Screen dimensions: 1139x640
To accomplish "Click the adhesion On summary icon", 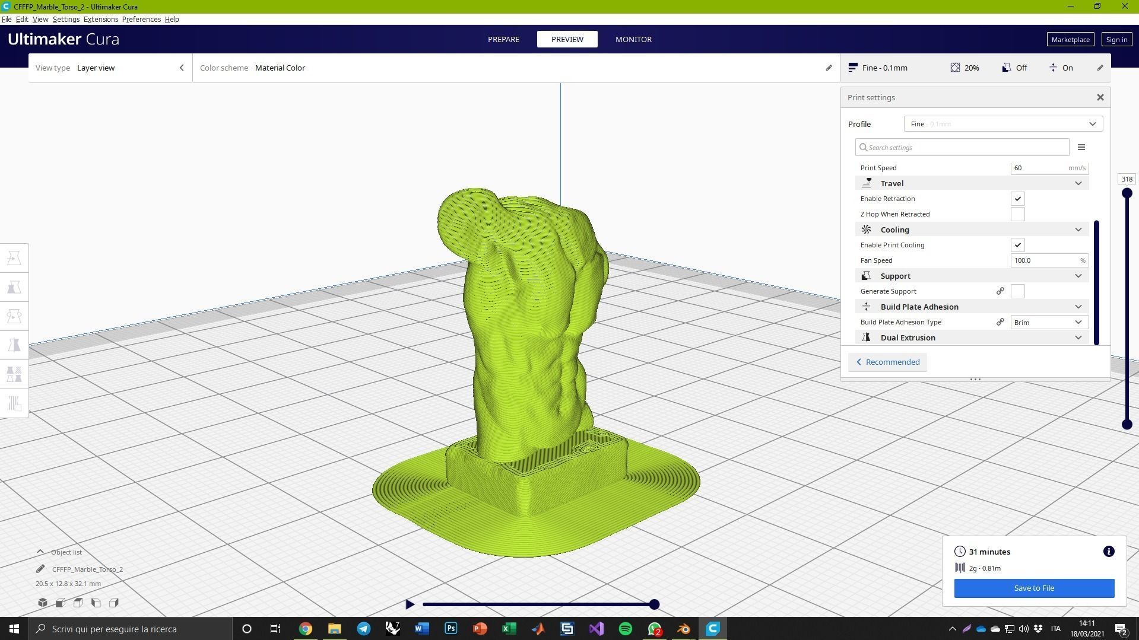I will pyautogui.click(x=1053, y=68).
